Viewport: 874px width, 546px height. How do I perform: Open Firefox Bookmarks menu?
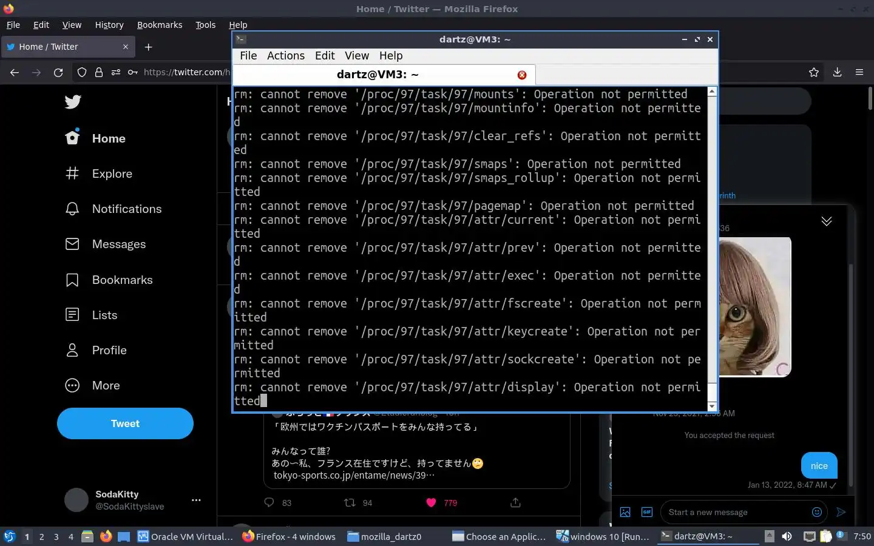160,25
